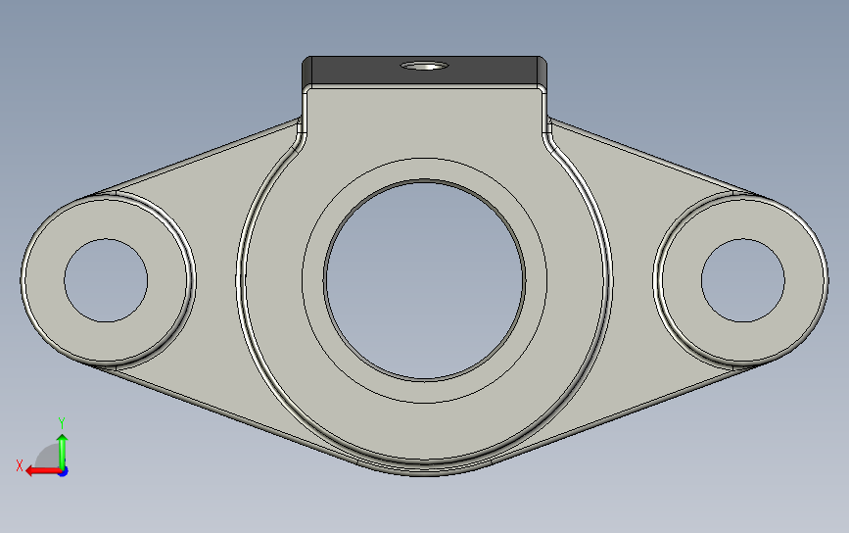Click the blue Z axis origin dot
The height and width of the screenshot is (533, 849).
point(64,472)
